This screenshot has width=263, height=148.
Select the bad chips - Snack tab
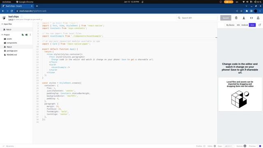(x=17, y=6)
